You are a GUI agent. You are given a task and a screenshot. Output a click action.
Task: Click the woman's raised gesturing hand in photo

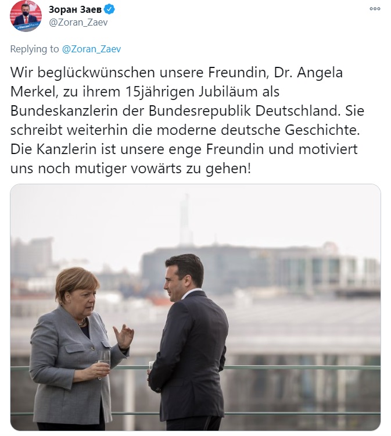click(123, 336)
